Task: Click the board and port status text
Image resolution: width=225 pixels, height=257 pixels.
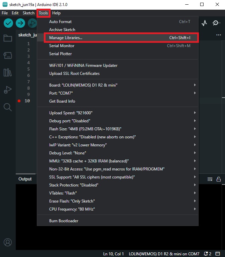Action: pyautogui.click(x=164, y=254)
